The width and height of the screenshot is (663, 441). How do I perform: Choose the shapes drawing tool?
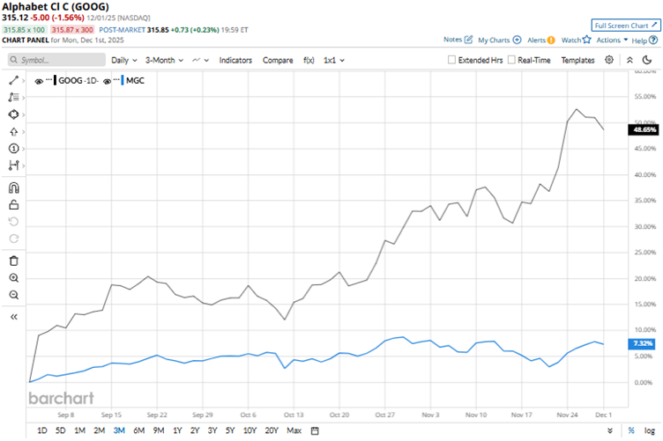click(x=13, y=114)
